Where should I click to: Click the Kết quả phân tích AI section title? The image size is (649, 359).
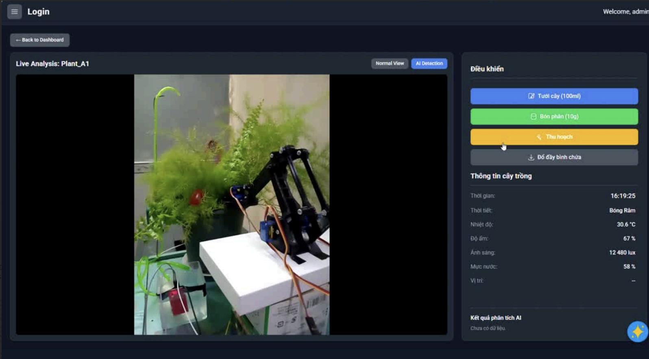(x=495, y=318)
